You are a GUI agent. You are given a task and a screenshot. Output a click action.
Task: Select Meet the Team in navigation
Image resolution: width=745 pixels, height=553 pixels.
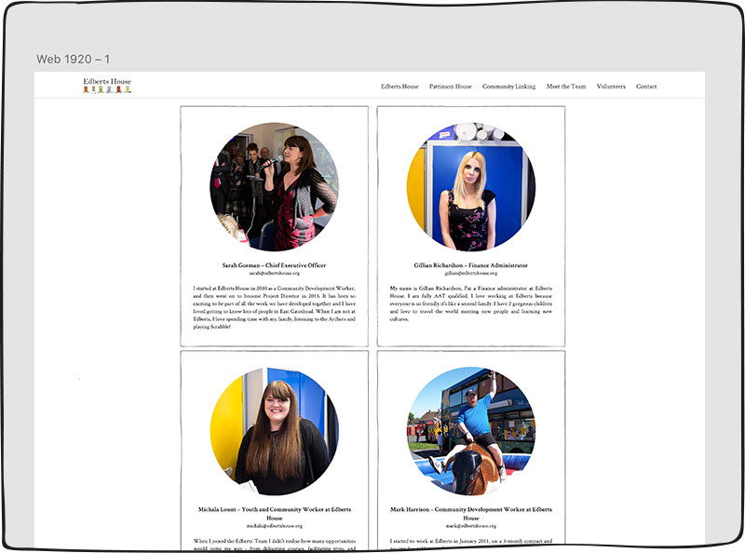coord(566,87)
